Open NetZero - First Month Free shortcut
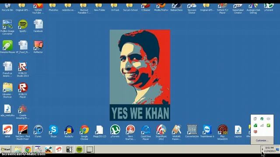 [x=23, y=133]
